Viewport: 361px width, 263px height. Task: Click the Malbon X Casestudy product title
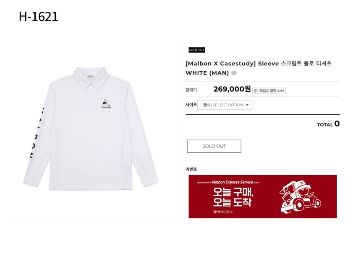coord(258,68)
